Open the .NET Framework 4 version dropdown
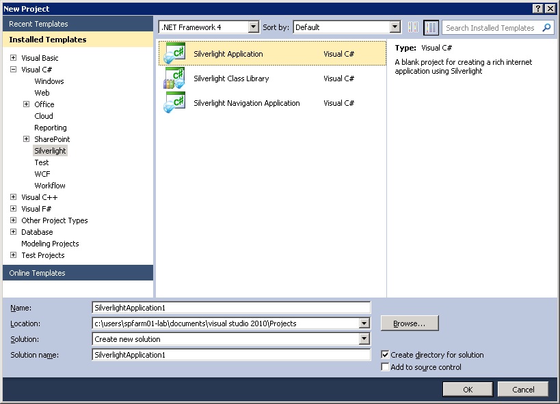Viewport: 560px width, 404px height. click(253, 27)
